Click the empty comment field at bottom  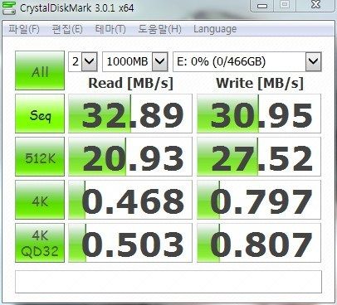(x=168, y=282)
